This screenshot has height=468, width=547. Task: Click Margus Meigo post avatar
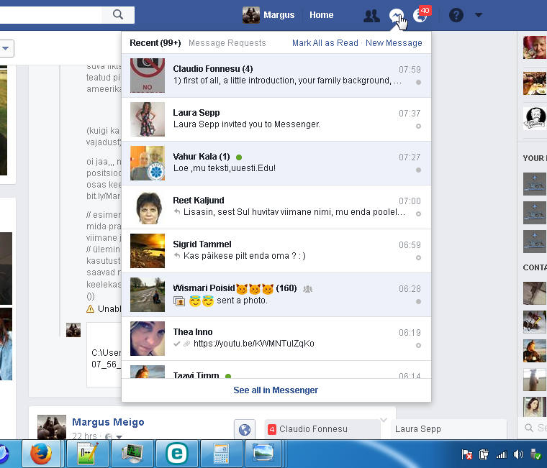point(52,427)
